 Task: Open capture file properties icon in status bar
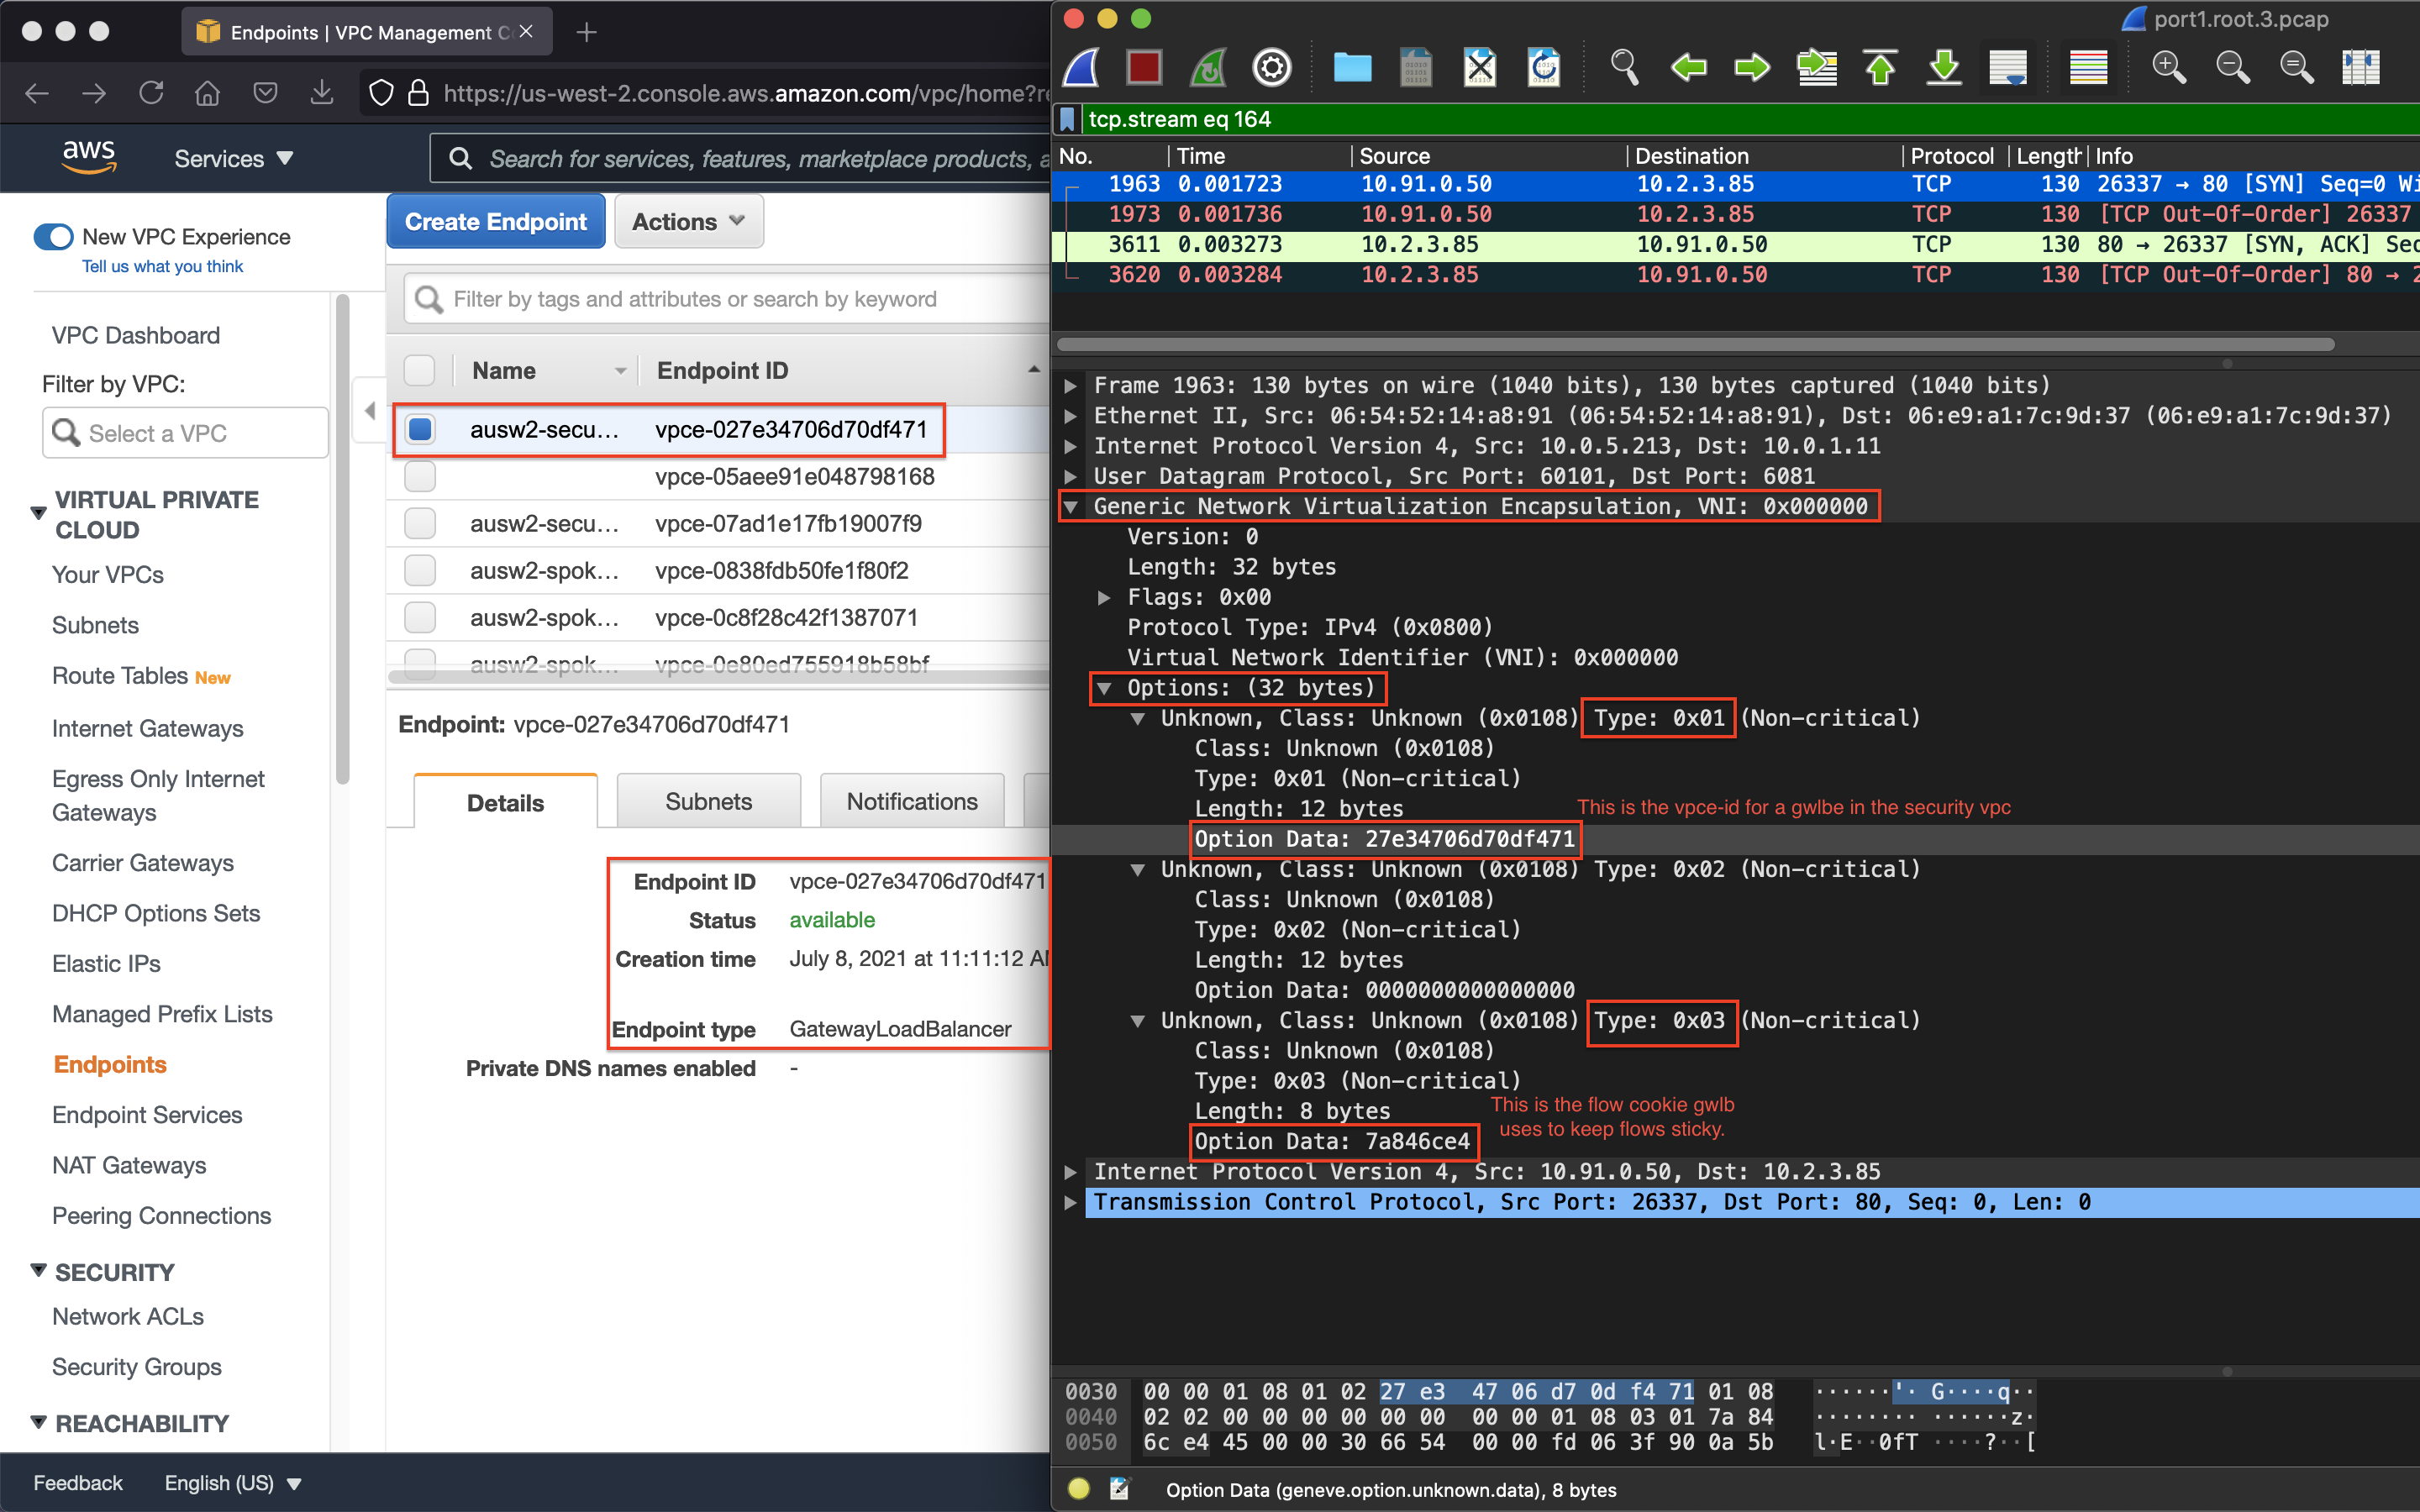tap(1119, 1489)
